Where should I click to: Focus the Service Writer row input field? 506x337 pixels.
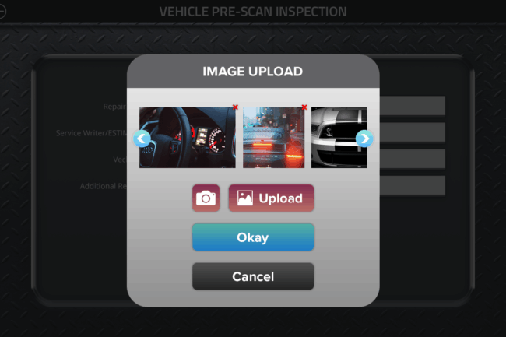pos(413,132)
